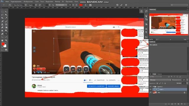Click the font size field
This screenshot has width=189, height=106.
click(45, 5)
